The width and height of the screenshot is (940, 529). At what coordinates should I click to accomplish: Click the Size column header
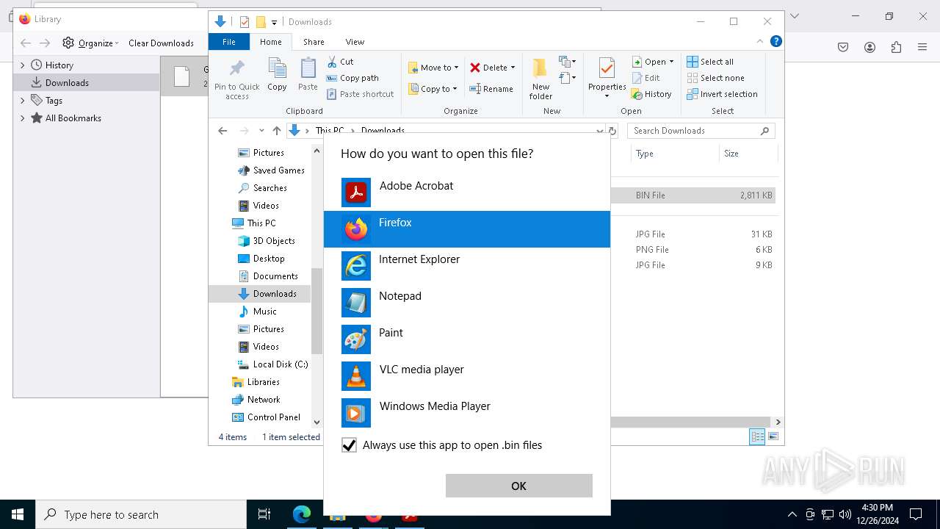[x=748, y=154]
